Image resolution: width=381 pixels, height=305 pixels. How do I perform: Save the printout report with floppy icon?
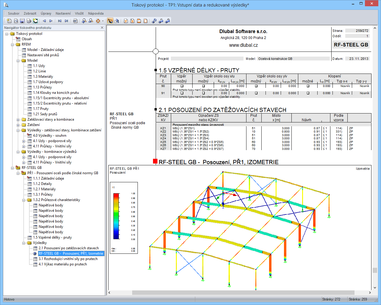[x=22, y=21]
